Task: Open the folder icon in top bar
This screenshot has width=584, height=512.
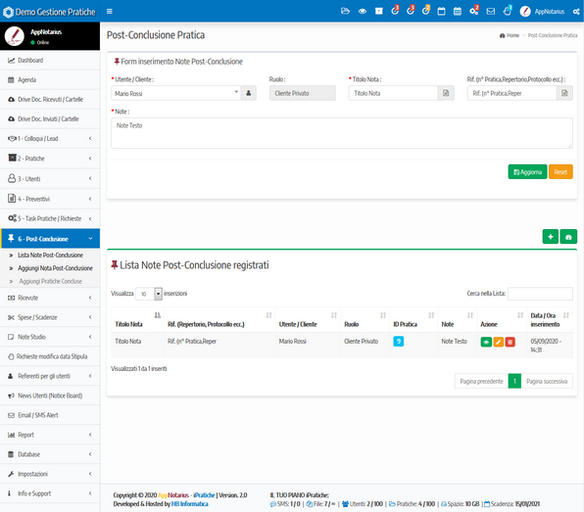Action: pyautogui.click(x=345, y=11)
